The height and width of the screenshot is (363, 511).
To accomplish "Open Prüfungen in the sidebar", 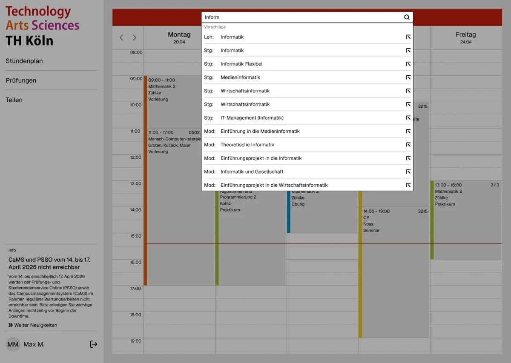I will (21, 80).
